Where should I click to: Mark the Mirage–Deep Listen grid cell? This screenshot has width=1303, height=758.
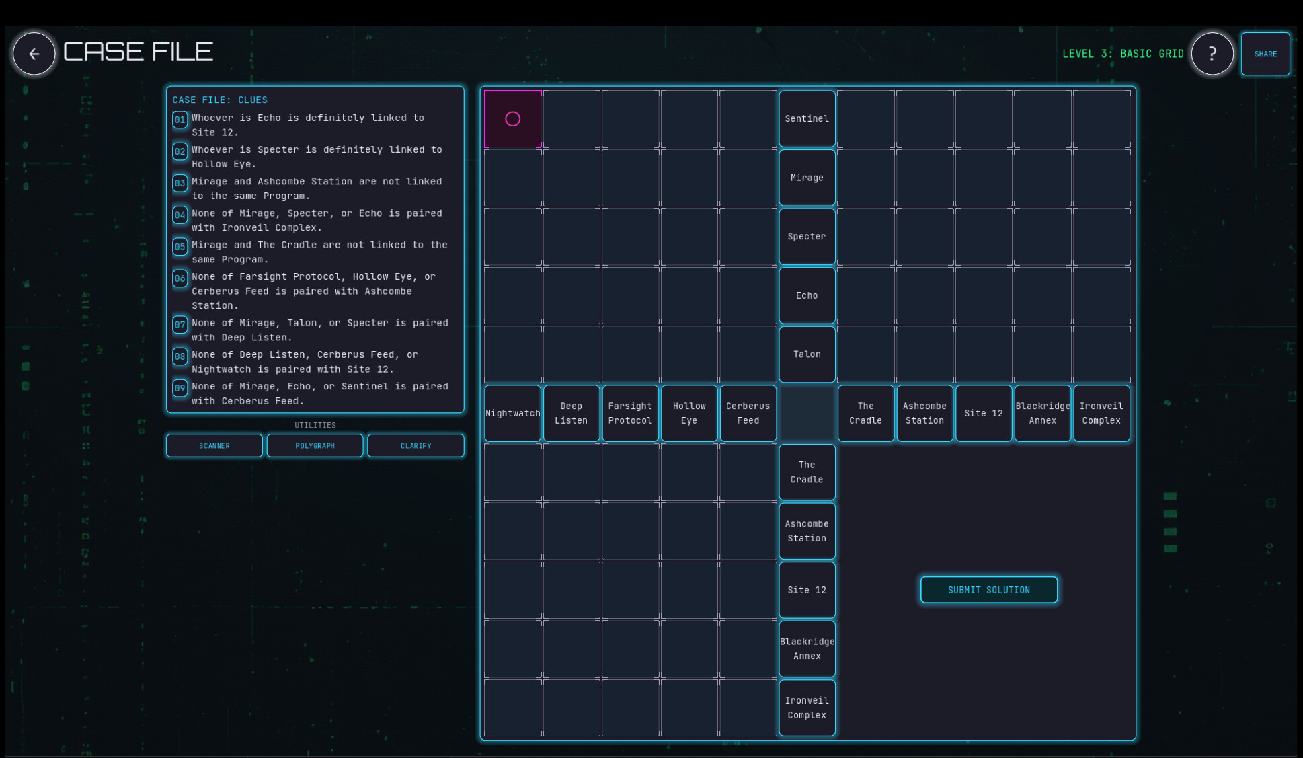coord(571,178)
